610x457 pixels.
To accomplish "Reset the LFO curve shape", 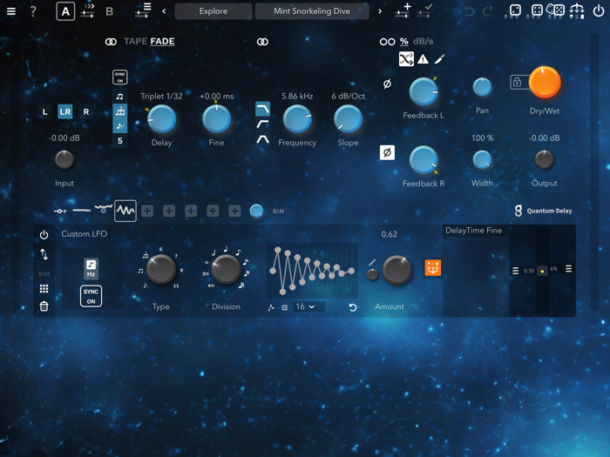I will click(352, 307).
